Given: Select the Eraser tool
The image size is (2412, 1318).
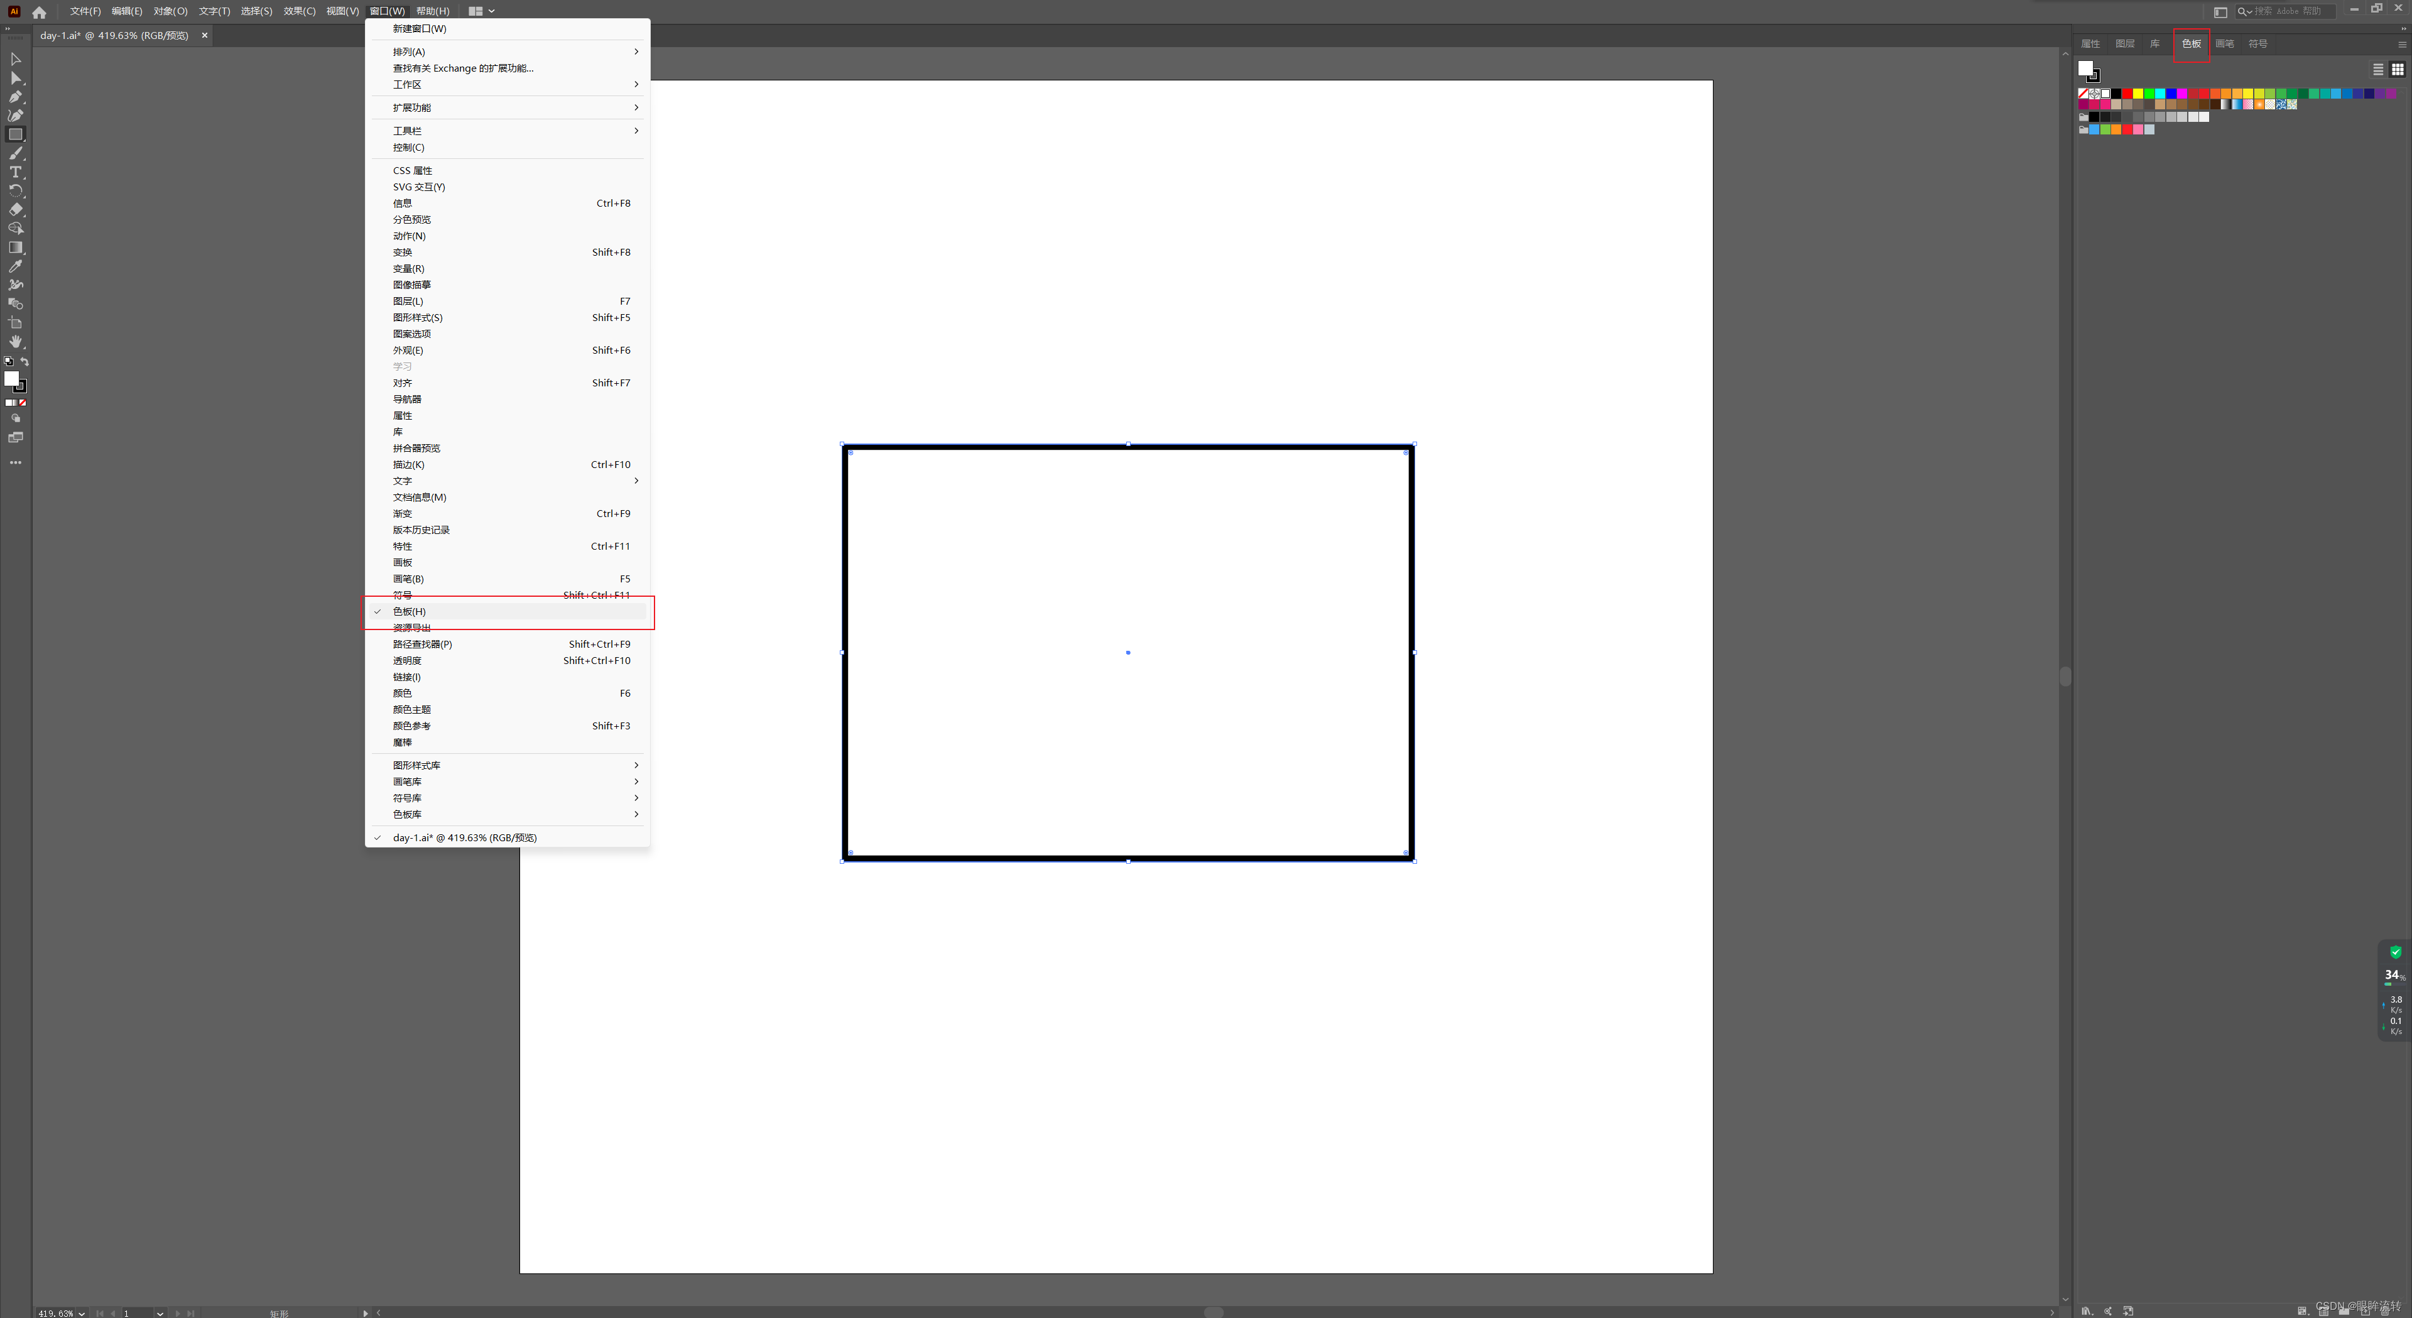Looking at the screenshot, I should tap(15, 209).
